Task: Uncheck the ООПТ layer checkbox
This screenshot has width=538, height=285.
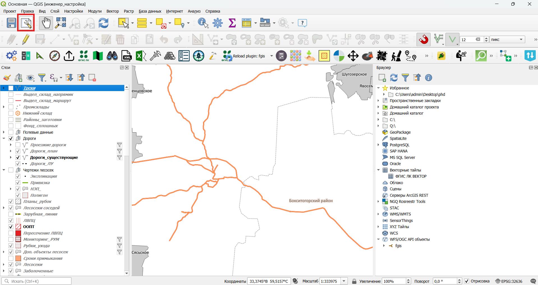Action: point(11,227)
